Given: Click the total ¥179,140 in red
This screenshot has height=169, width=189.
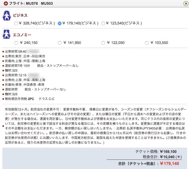Looking at the screenshot, I should [170, 164].
